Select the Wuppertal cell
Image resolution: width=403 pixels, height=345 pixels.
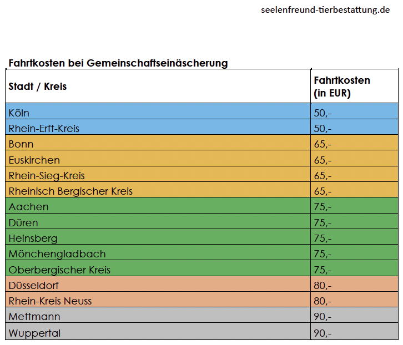(34, 333)
